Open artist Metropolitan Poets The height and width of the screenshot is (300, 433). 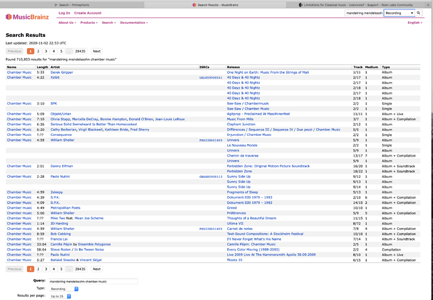[65, 208]
